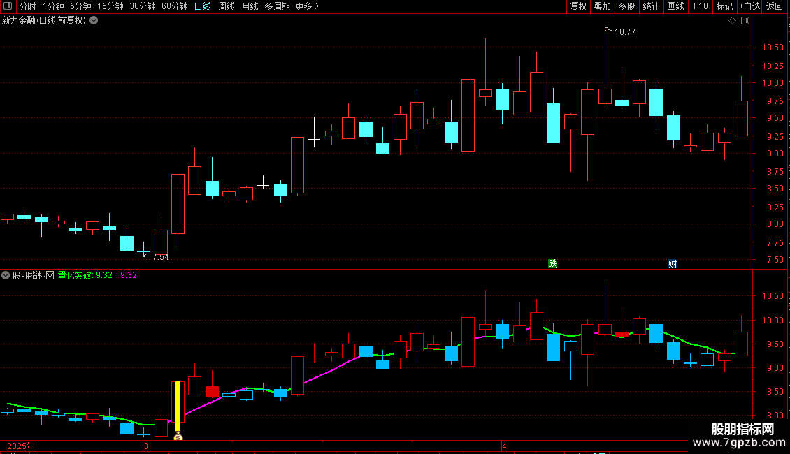Select the 1分钟 period tab
Viewport: 790px width, 454px height.
pos(53,6)
